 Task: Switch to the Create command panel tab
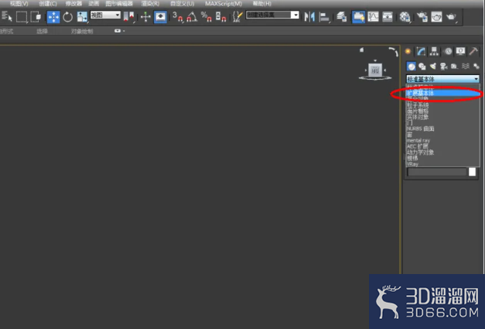pyautogui.click(x=408, y=51)
